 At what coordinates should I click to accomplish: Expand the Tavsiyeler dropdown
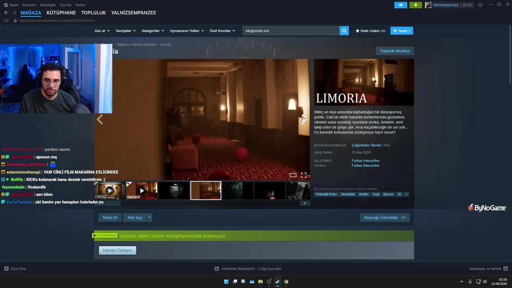pyautogui.click(x=126, y=31)
